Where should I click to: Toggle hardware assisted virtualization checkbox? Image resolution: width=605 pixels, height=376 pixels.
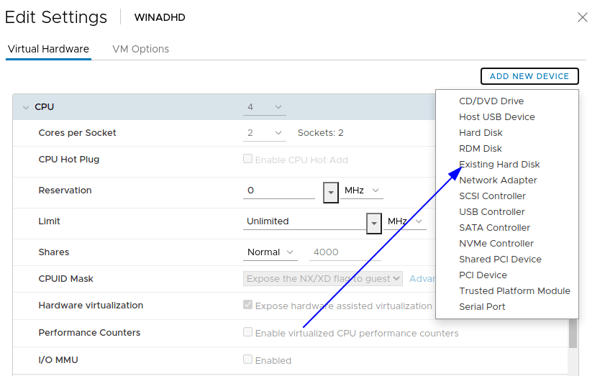coord(248,305)
